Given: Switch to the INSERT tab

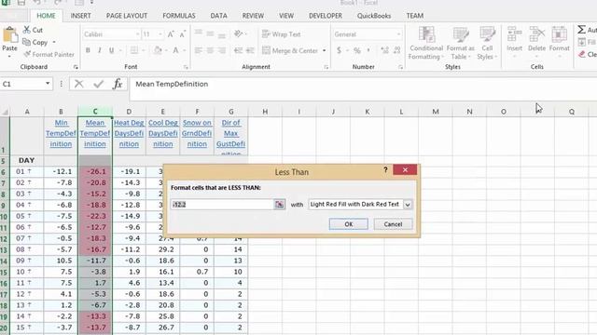Looking at the screenshot, I should [81, 16].
